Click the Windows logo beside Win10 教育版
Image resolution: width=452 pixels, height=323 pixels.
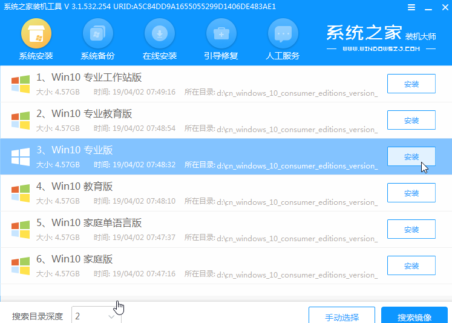21,193
